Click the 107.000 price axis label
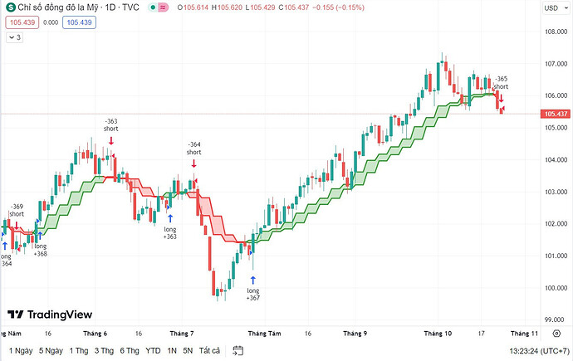The image size is (573, 361). pos(556,64)
